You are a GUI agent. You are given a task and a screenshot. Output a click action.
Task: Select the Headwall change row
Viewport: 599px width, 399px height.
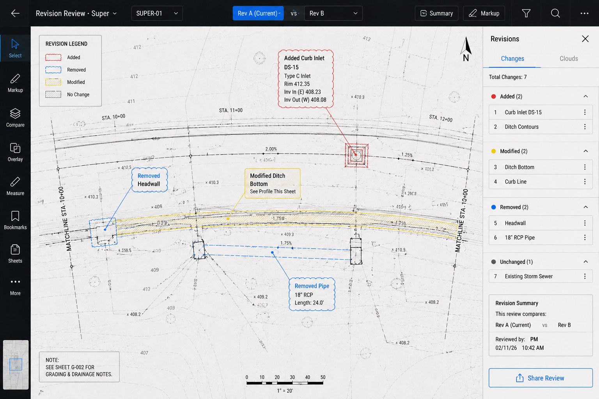[541, 223]
